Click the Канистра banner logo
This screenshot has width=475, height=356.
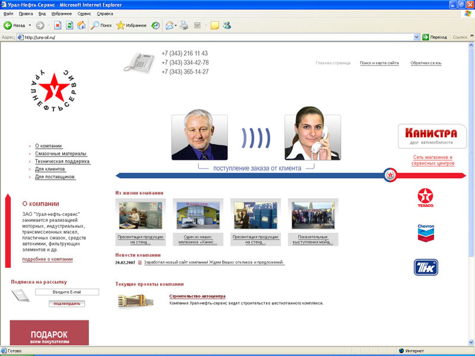coord(432,136)
